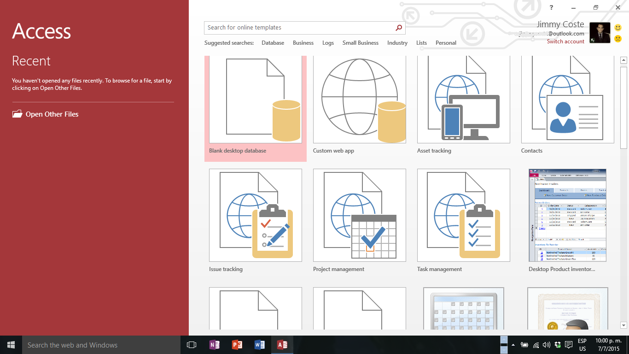The width and height of the screenshot is (629, 354).
Task: Send a smile feedback icon
Action: pos(618,28)
